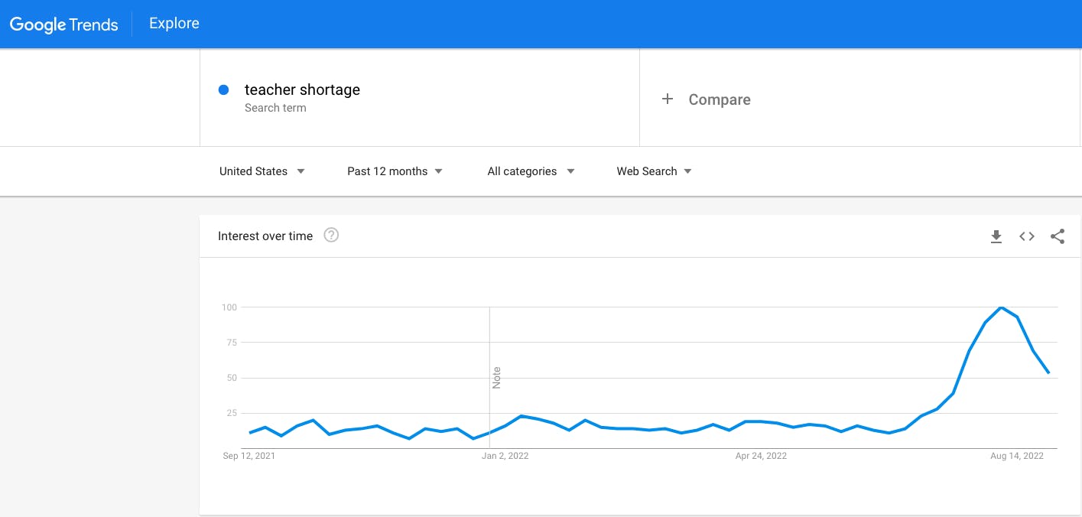Open the Web Search type dropdown
This screenshot has height=517, width=1082.
click(x=655, y=171)
